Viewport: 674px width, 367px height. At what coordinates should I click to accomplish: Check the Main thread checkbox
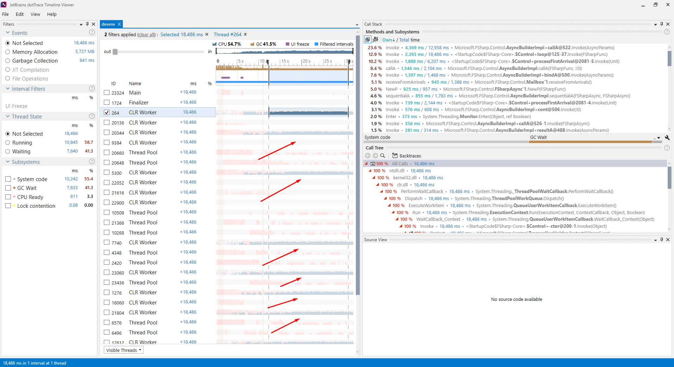(x=106, y=92)
